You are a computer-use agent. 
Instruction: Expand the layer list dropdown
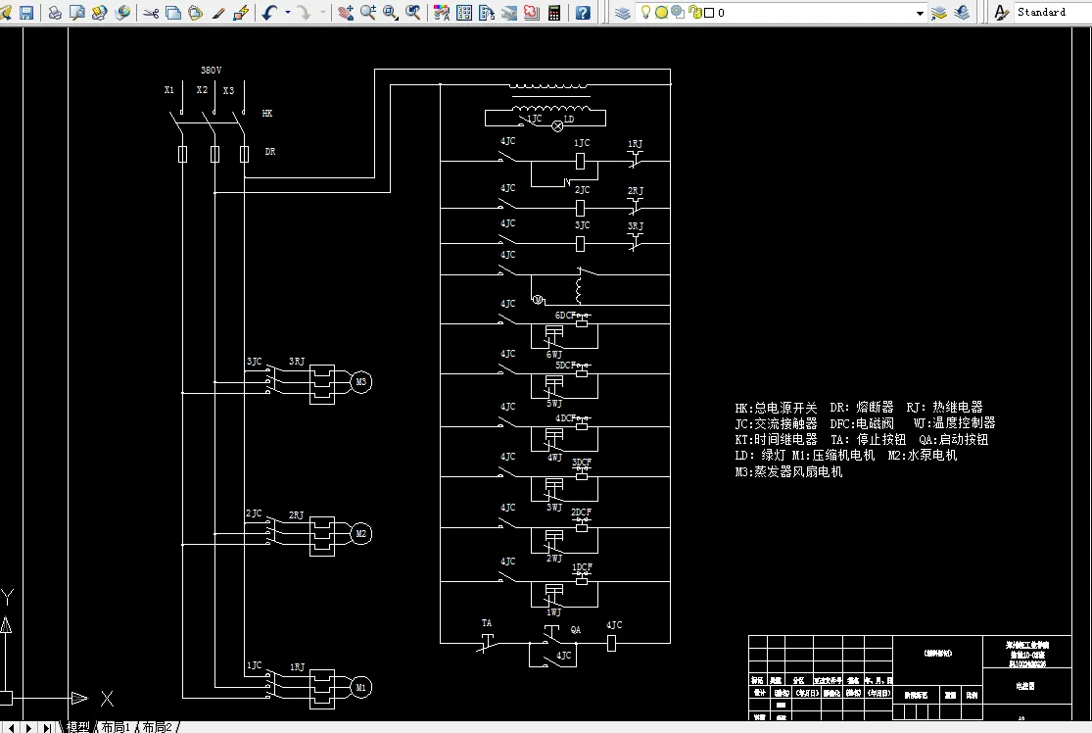[x=920, y=13]
